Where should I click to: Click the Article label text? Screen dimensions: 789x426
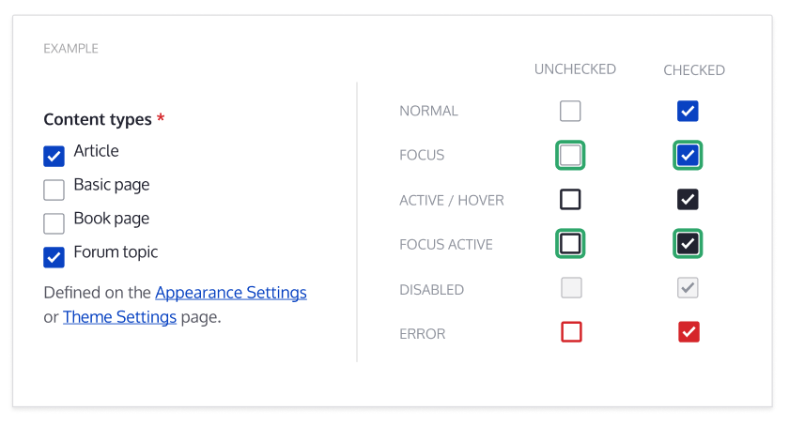coord(97,151)
